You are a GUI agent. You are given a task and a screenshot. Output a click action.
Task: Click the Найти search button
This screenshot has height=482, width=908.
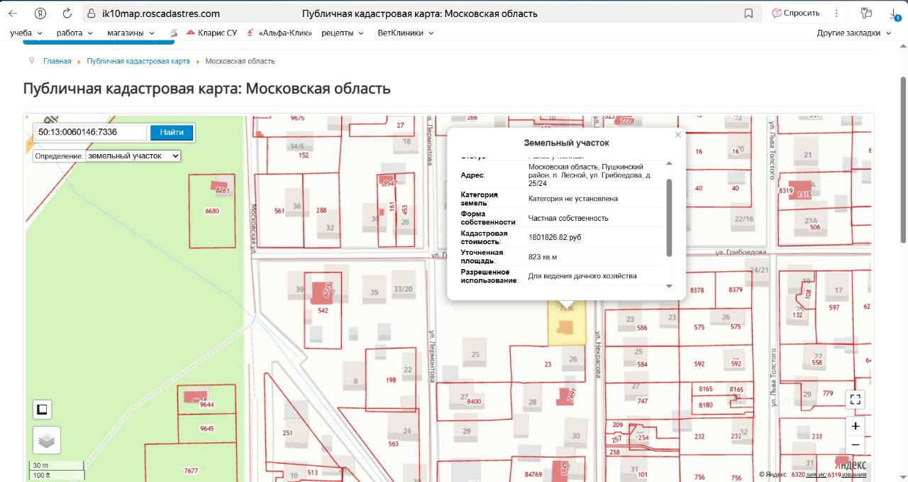click(172, 132)
